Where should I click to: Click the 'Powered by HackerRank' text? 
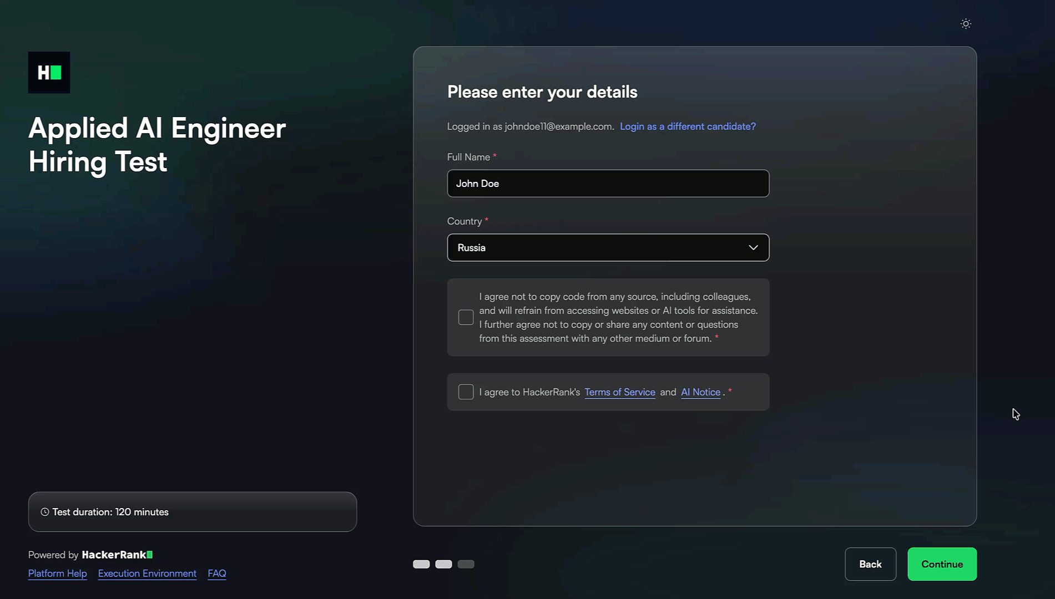click(x=90, y=555)
